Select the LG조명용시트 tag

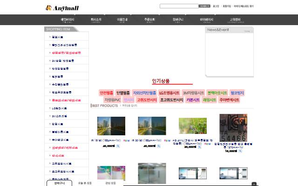tap(169, 93)
